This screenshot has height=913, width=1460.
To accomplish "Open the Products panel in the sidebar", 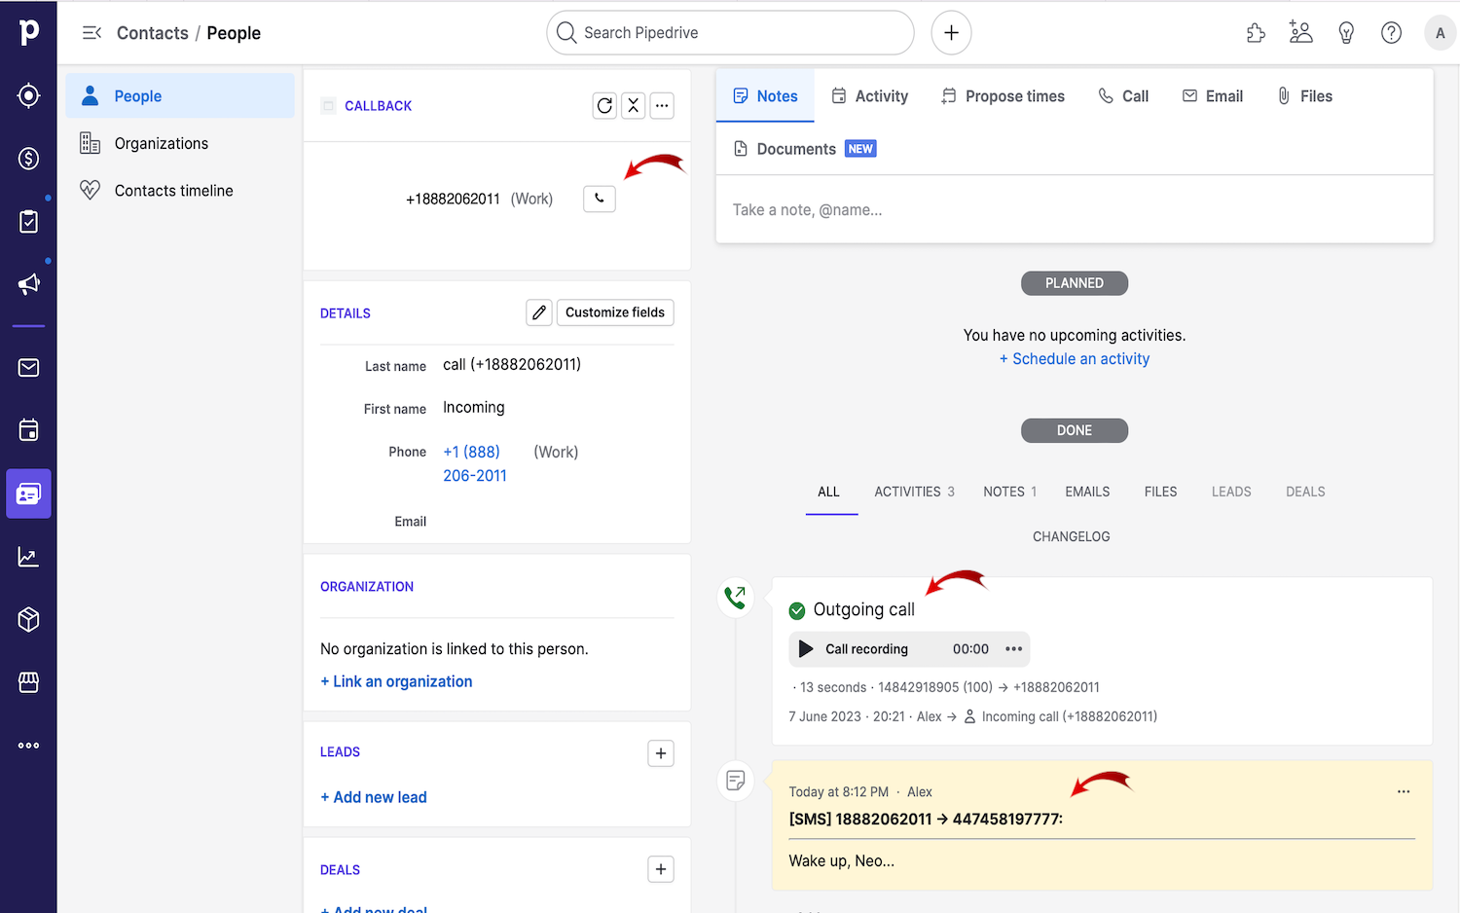I will pos(28,619).
